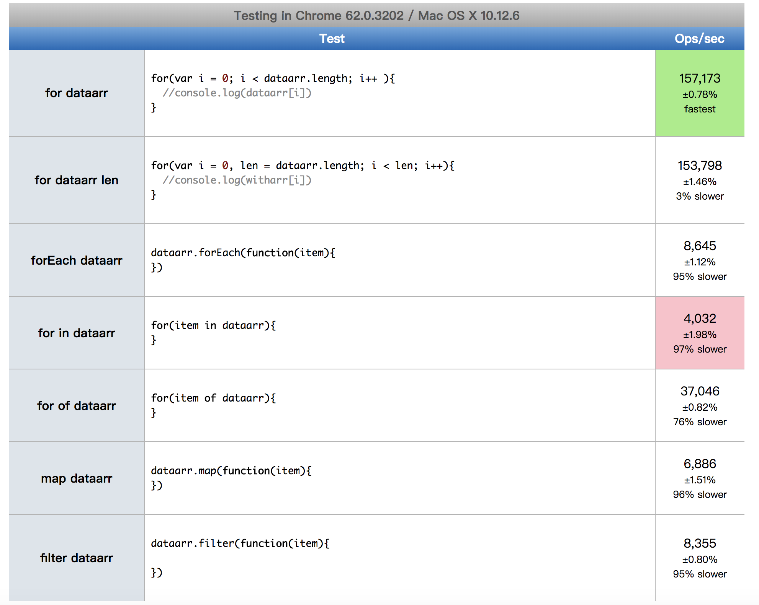Screen dimensions: 759x605
Task: Click the 'for in dataarr' row label
Action: [x=77, y=333]
